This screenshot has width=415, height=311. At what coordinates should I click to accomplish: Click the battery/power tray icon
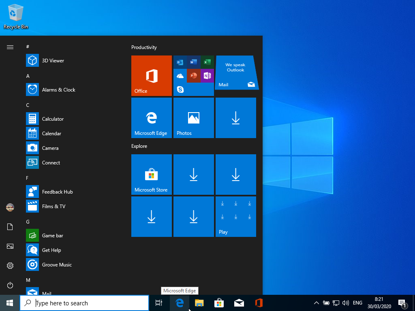click(x=326, y=303)
